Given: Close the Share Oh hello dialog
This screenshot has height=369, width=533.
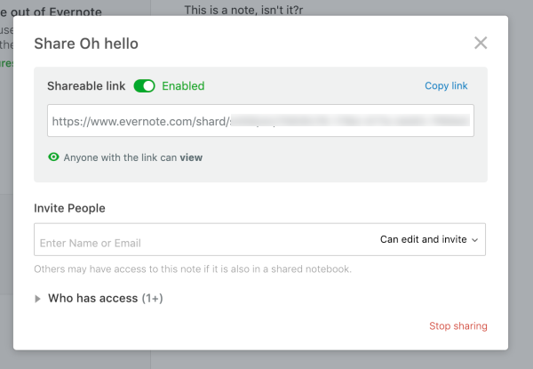Looking at the screenshot, I should [x=481, y=43].
